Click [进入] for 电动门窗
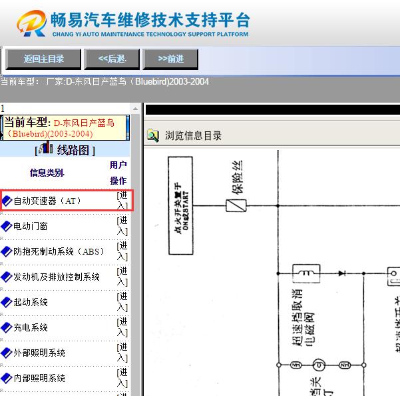Viewport: 400px width, 396px height. (122, 226)
